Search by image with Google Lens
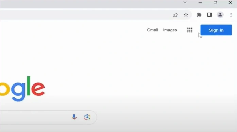Image resolution: width=237 pixels, height=132 pixels. pos(87,117)
